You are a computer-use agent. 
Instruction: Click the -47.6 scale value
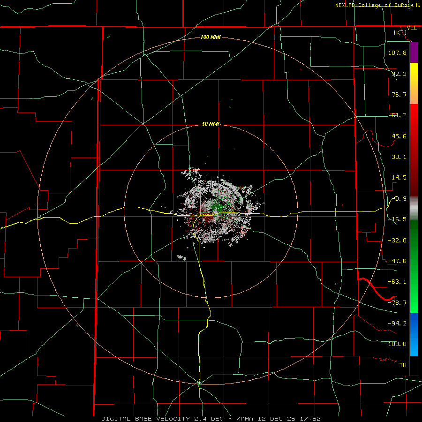pos(397,261)
